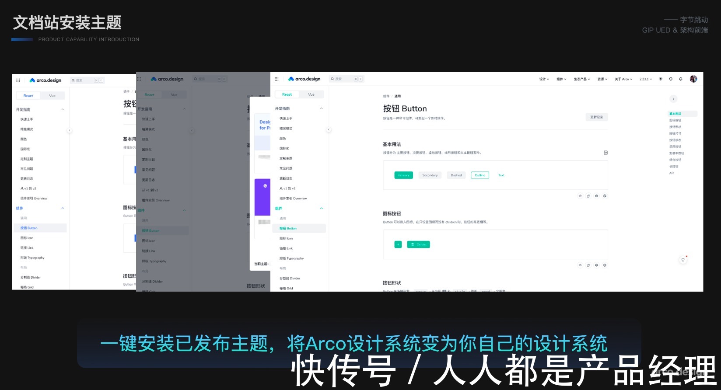The height and width of the screenshot is (390, 721).
Task: Click search box in the left screenshot
Action: point(87,80)
